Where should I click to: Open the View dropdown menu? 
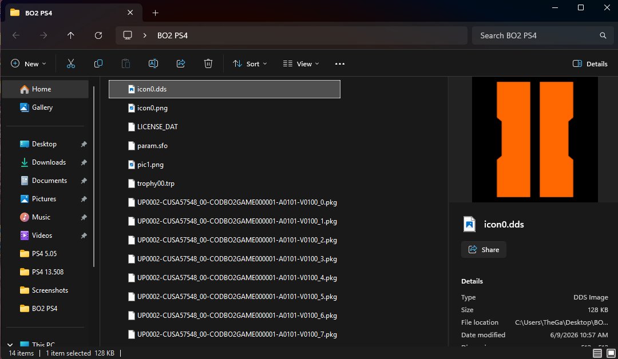click(301, 64)
